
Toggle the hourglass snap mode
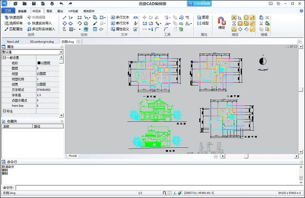234,24
